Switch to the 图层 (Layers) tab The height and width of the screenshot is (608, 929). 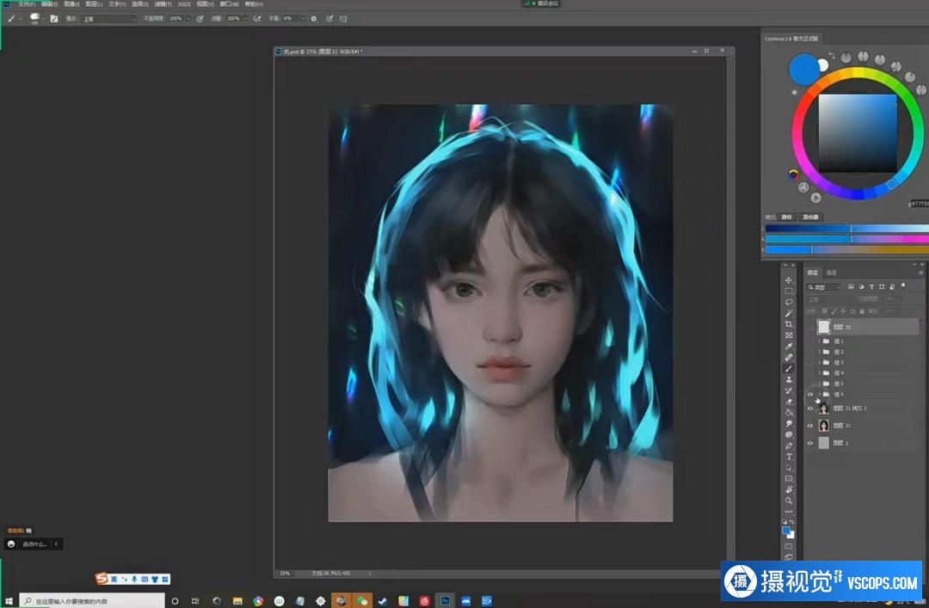click(x=812, y=273)
